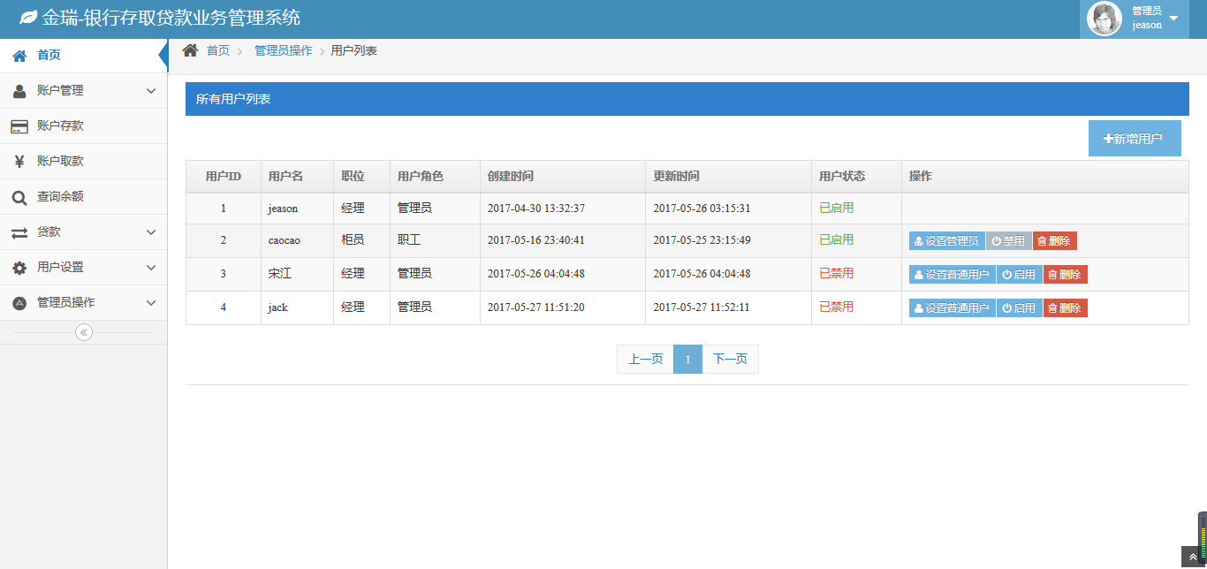Click username caocao in table

[285, 240]
